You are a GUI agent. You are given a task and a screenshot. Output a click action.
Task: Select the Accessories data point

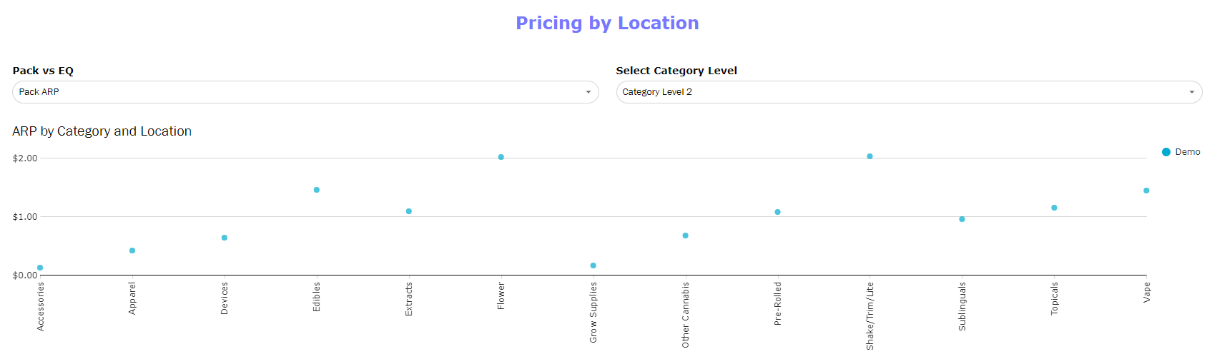tap(40, 268)
